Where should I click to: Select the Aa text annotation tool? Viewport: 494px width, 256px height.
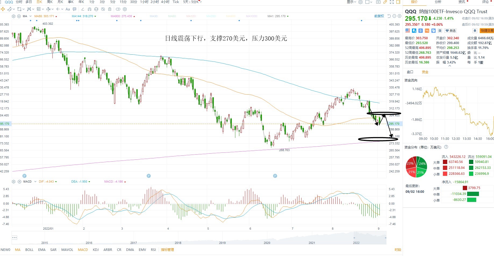pyautogui.click(x=68, y=9)
